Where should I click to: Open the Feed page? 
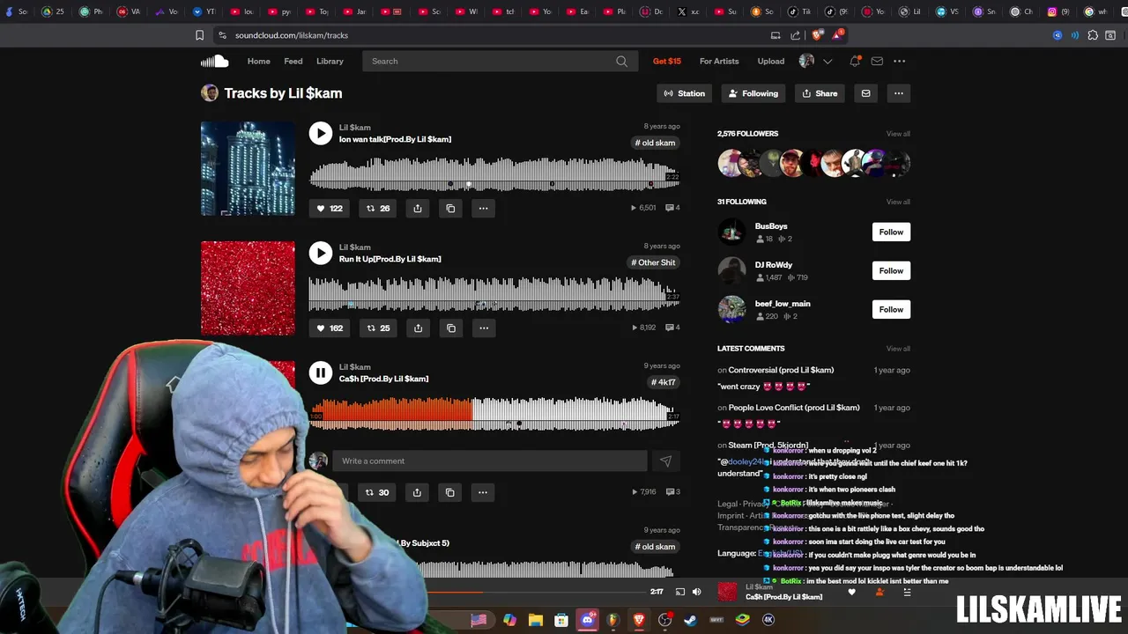(293, 61)
